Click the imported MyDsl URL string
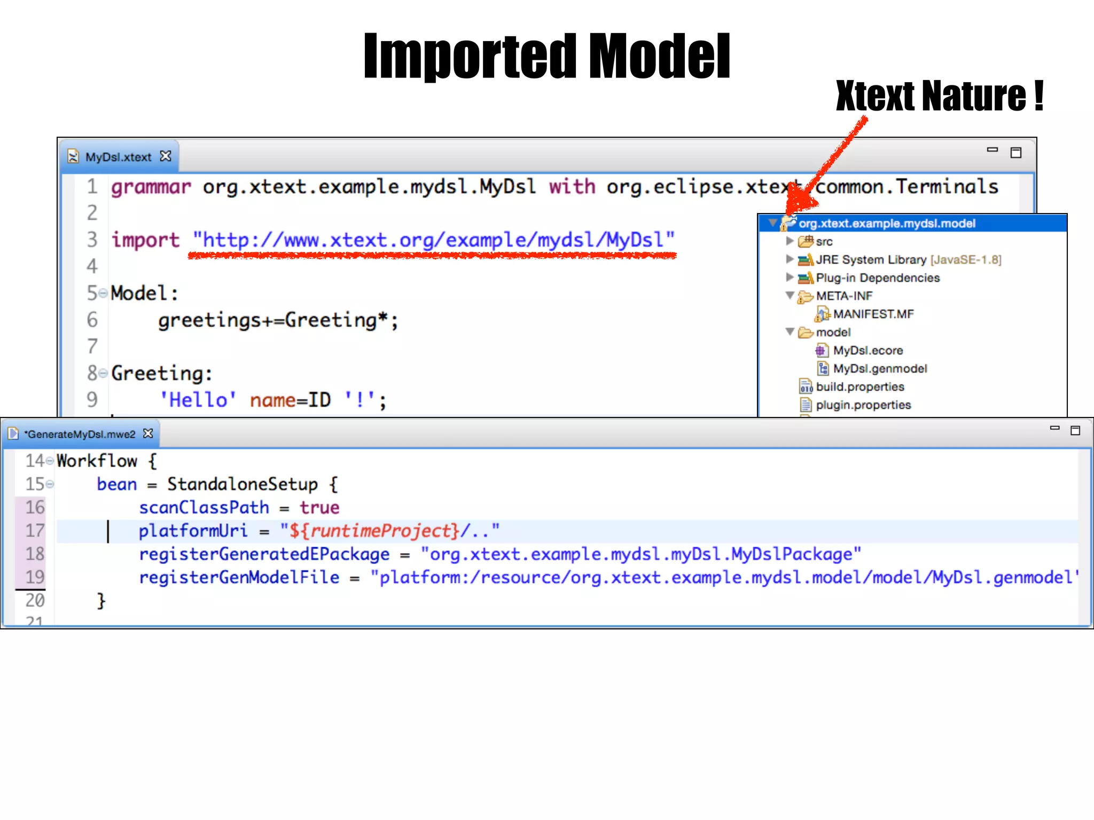 [433, 240]
